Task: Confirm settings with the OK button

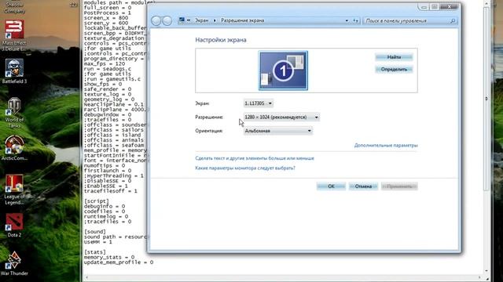Action: pyautogui.click(x=331, y=186)
